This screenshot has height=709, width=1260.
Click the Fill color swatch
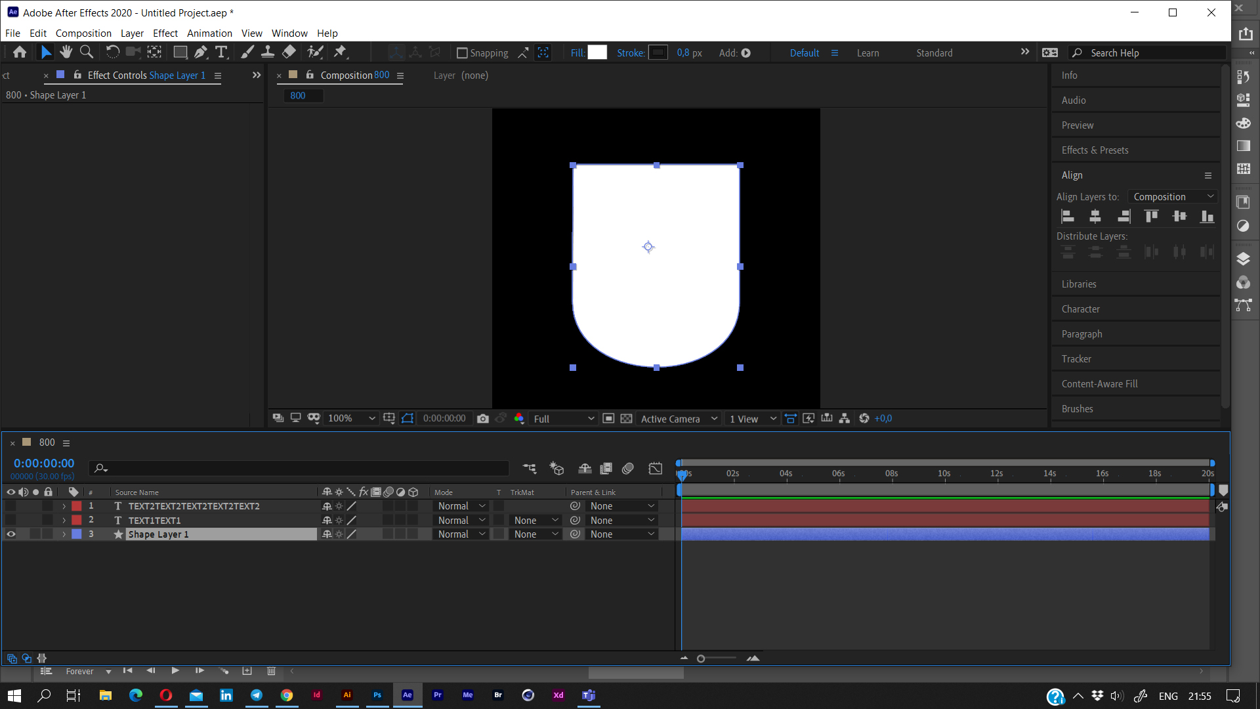pos(597,53)
